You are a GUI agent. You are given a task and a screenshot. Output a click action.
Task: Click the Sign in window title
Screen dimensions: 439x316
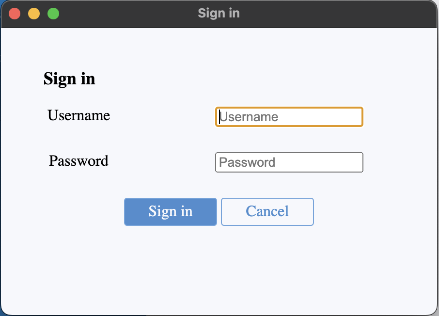tap(219, 13)
